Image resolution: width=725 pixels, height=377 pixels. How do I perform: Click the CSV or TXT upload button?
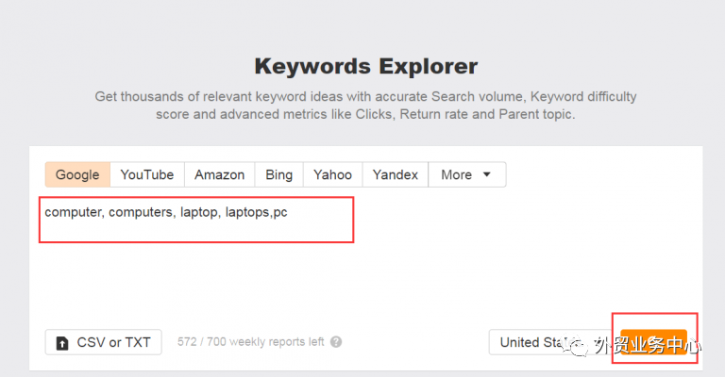(104, 342)
